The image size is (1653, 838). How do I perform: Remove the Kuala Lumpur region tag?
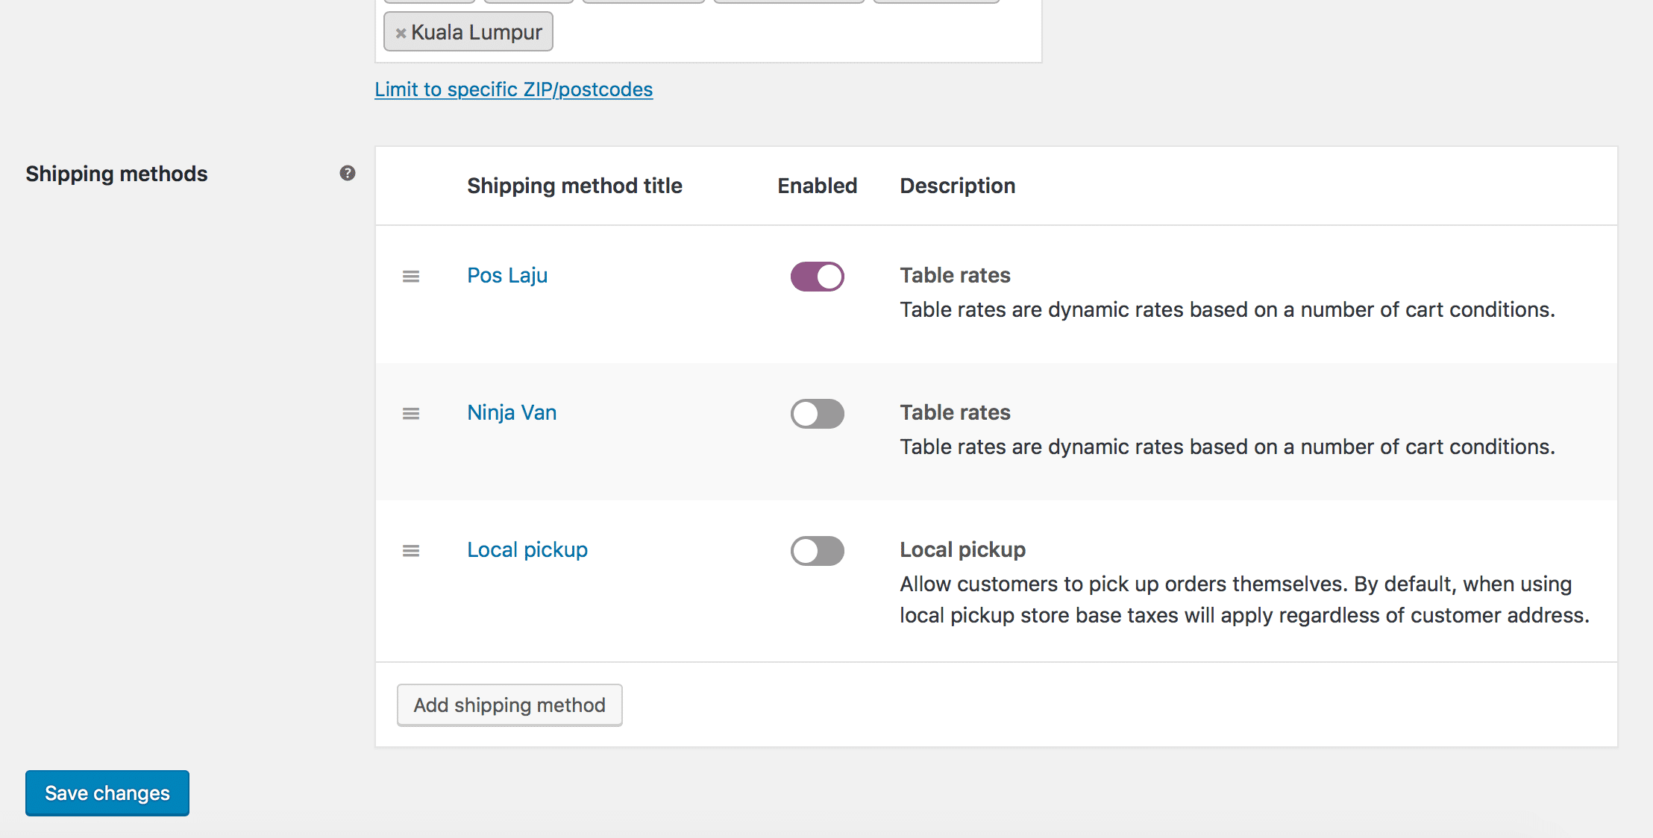tap(401, 33)
